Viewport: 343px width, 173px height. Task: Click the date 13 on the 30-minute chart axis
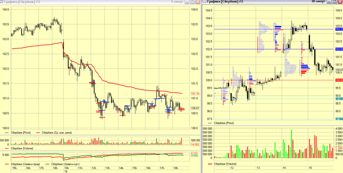258,168
